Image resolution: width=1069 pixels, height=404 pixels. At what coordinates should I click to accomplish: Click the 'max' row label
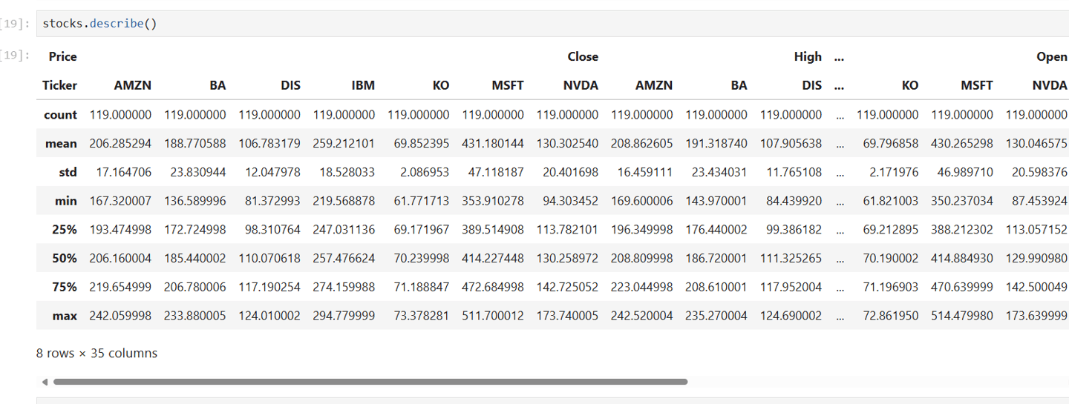[65, 316]
